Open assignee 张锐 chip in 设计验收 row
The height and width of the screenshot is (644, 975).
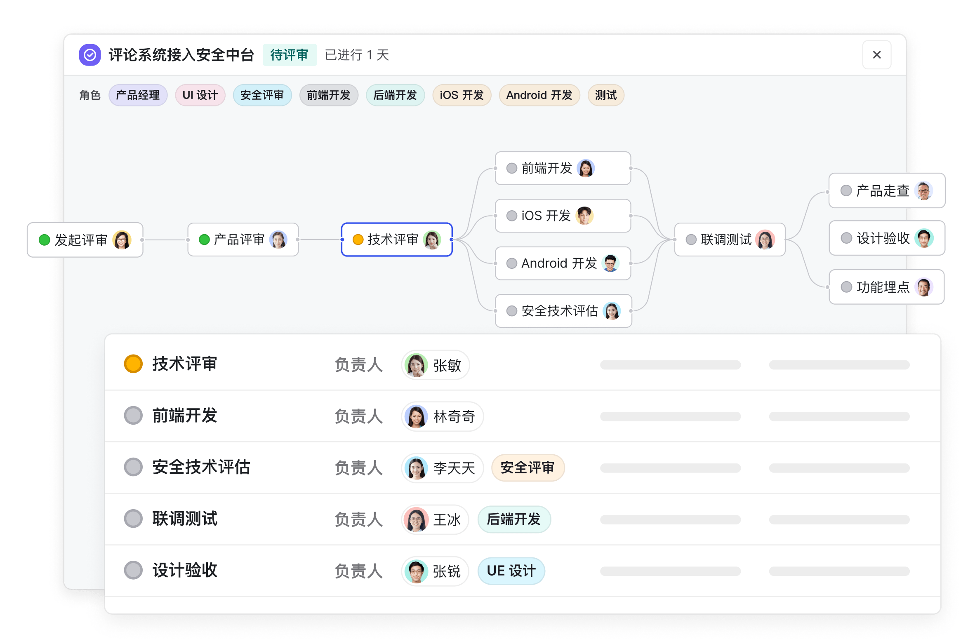pyautogui.click(x=435, y=571)
